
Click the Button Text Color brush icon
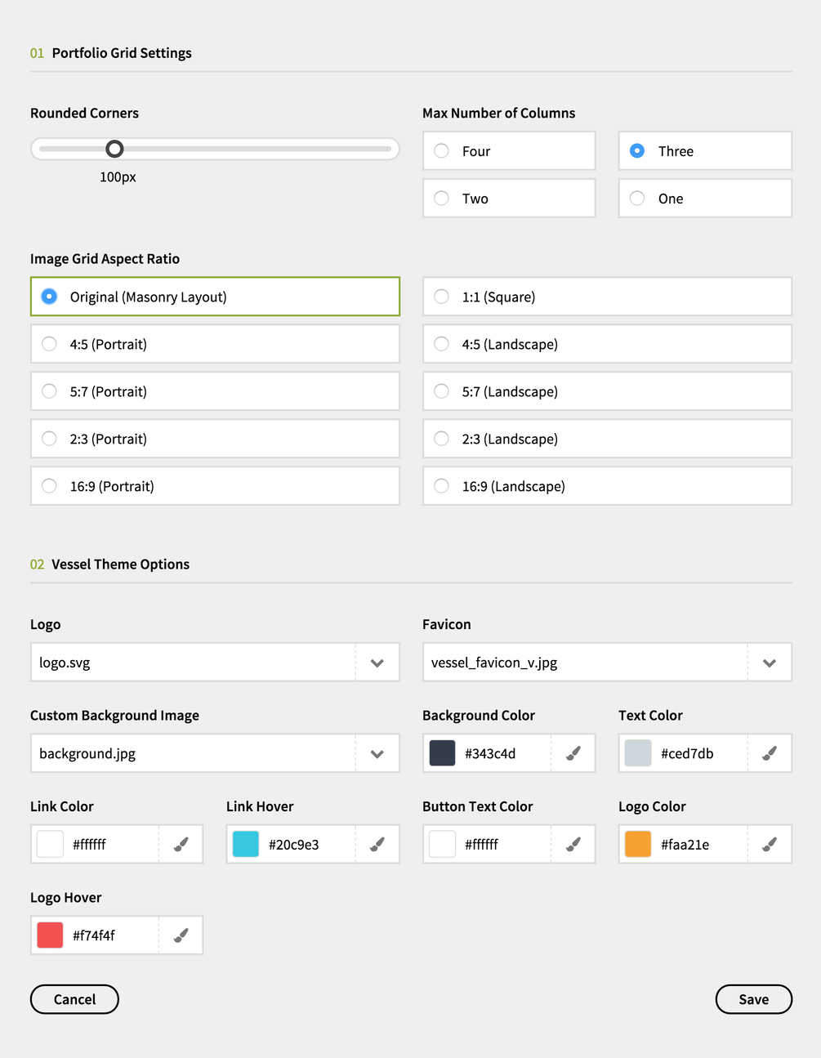pos(573,844)
